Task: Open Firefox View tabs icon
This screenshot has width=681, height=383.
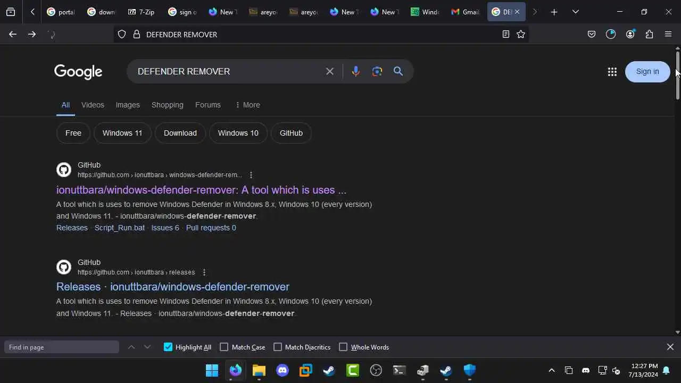Action: pos(11,12)
